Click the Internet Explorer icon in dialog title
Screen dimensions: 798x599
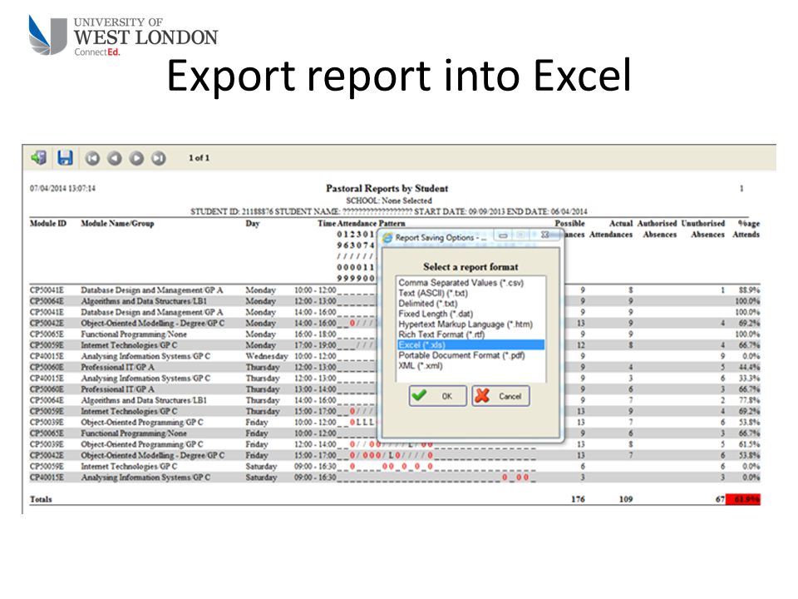point(387,237)
